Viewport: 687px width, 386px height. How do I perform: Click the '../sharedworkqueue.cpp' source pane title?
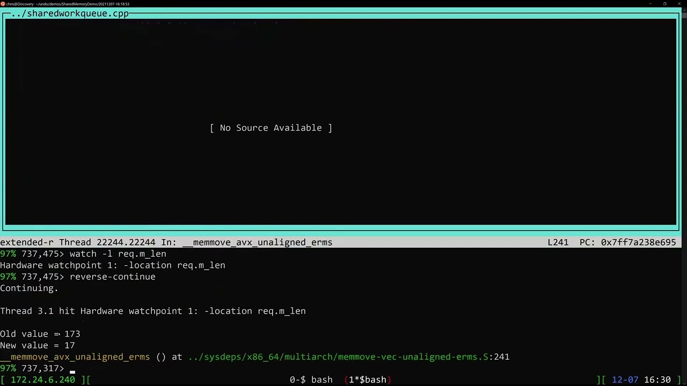pyautogui.click(x=70, y=13)
